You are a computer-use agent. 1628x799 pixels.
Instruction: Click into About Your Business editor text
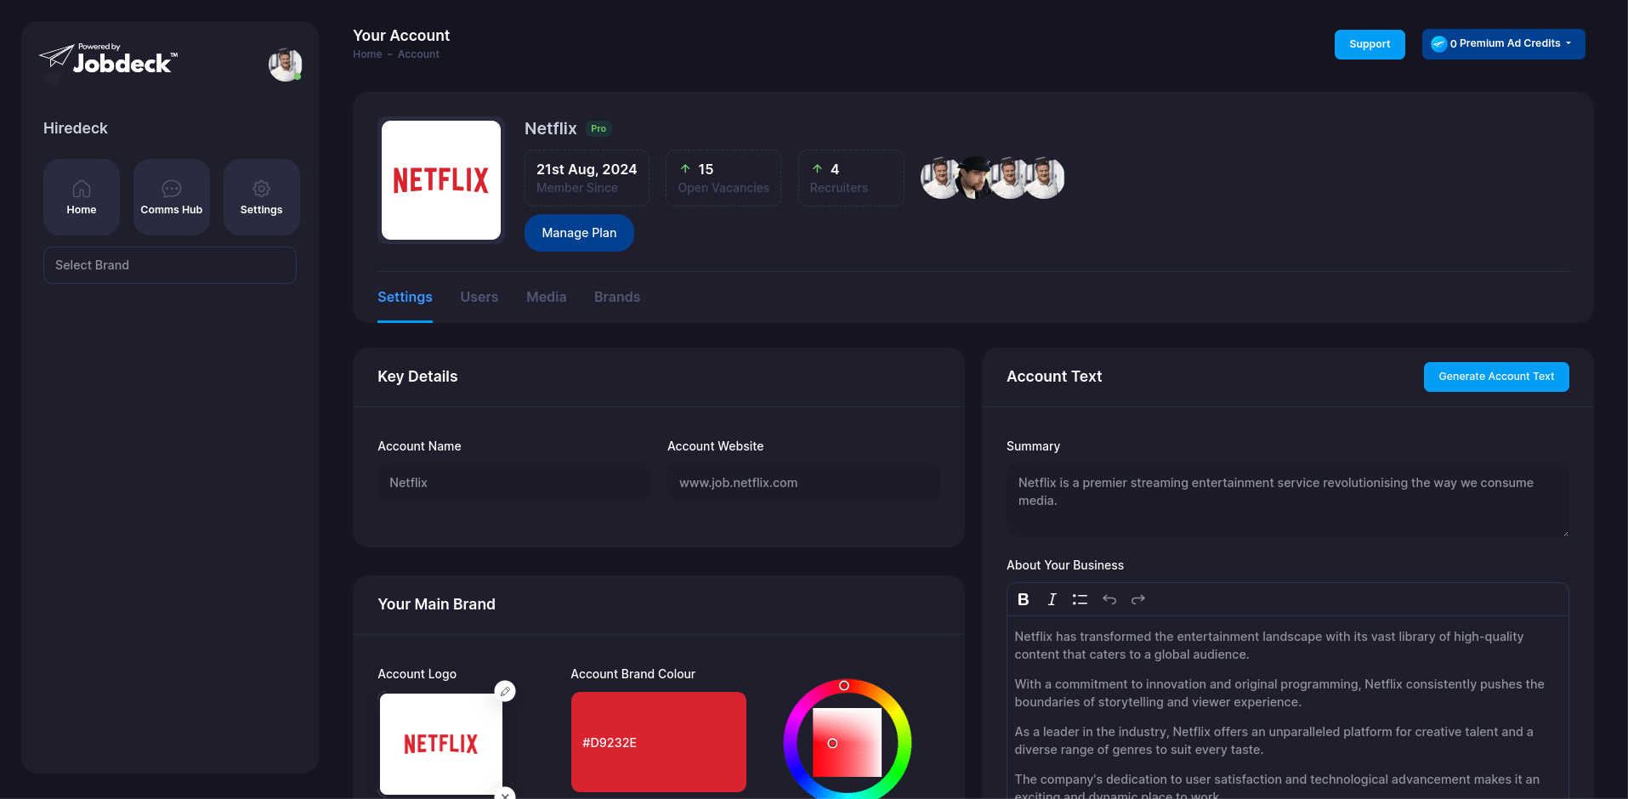[x=1287, y=707]
